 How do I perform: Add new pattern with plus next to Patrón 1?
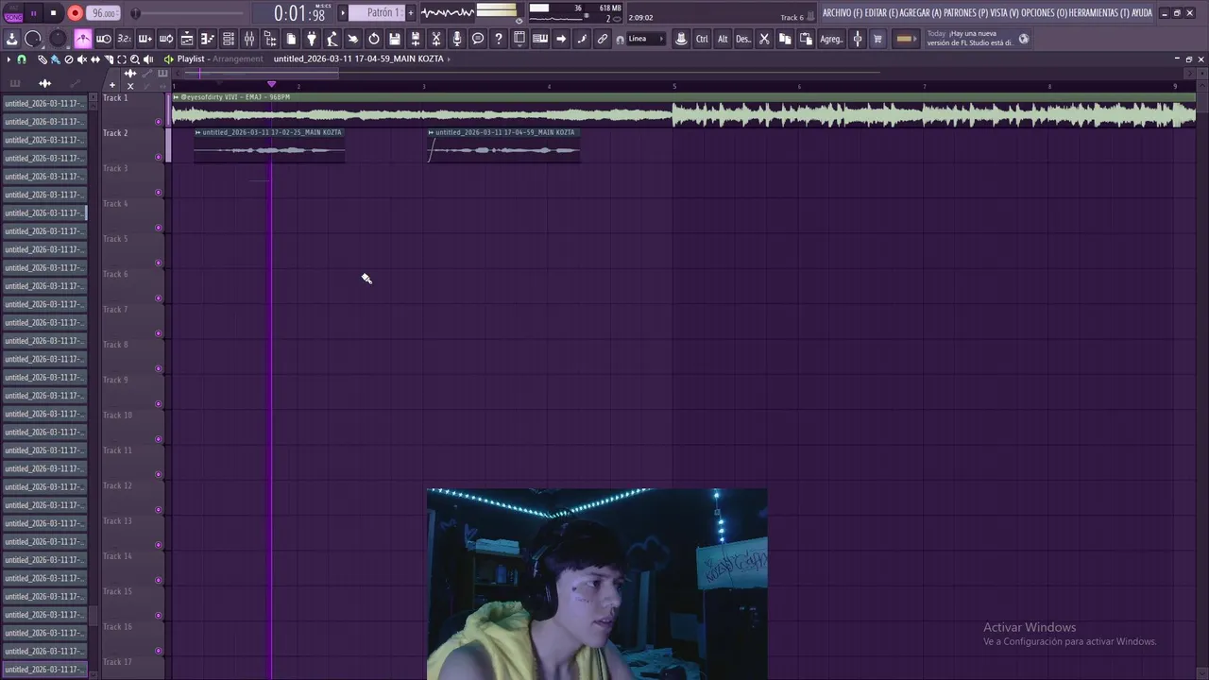[x=411, y=13]
